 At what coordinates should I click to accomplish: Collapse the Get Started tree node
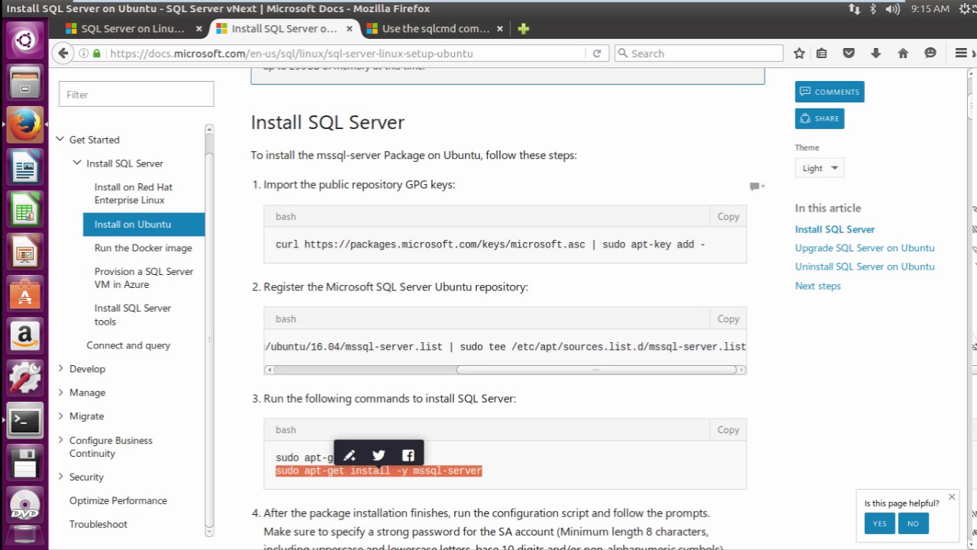(x=60, y=140)
